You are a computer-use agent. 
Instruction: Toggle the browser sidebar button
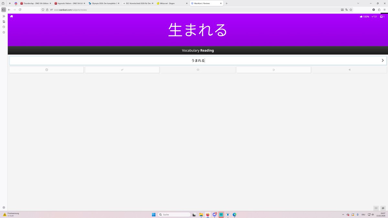point(4,10)
